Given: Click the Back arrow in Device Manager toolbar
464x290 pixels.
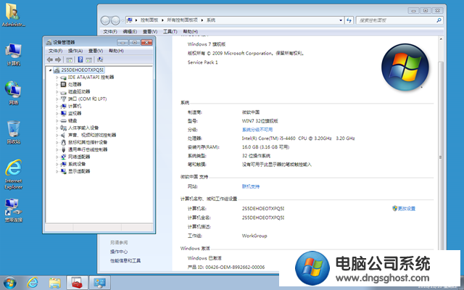Looking at the screenshot, I should click(50, 59).
